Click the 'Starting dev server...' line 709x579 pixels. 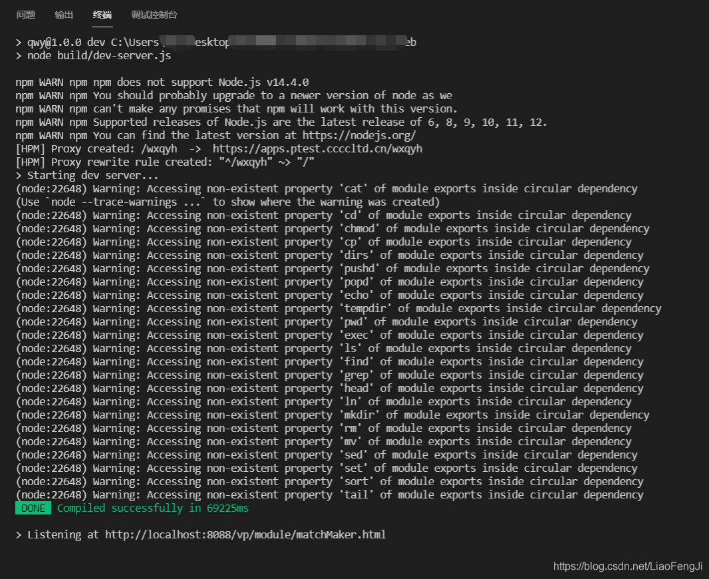pos(87,176)
